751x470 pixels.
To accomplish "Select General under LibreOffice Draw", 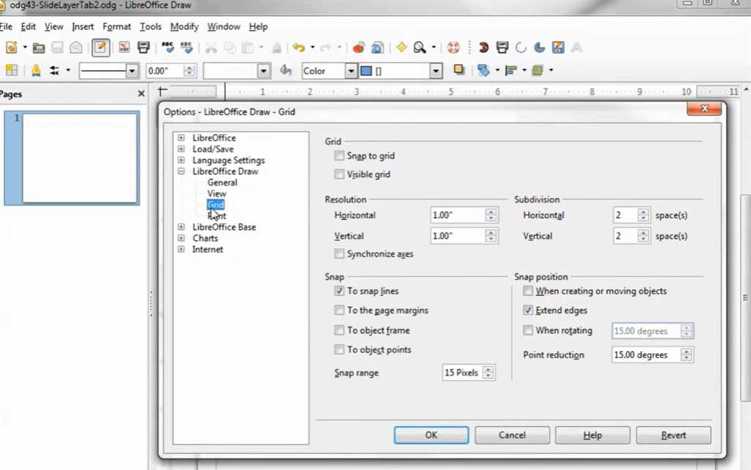I will tap(222, 182).
